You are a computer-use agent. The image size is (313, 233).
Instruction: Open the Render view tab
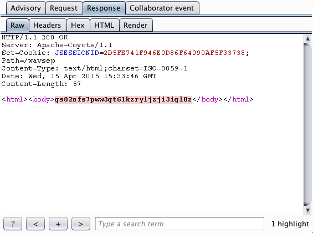click(x=136, y=25)
